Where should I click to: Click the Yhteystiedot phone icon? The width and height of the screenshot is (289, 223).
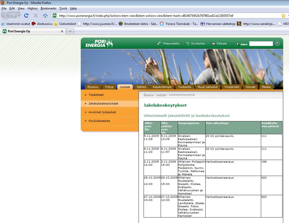tap(159, 44)
